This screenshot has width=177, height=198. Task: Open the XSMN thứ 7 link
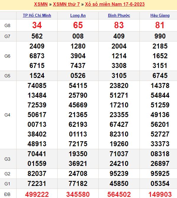(x=66, y=4)
